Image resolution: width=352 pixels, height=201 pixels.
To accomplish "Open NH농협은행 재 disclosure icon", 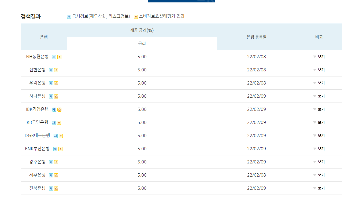I will tap(54, 57).
